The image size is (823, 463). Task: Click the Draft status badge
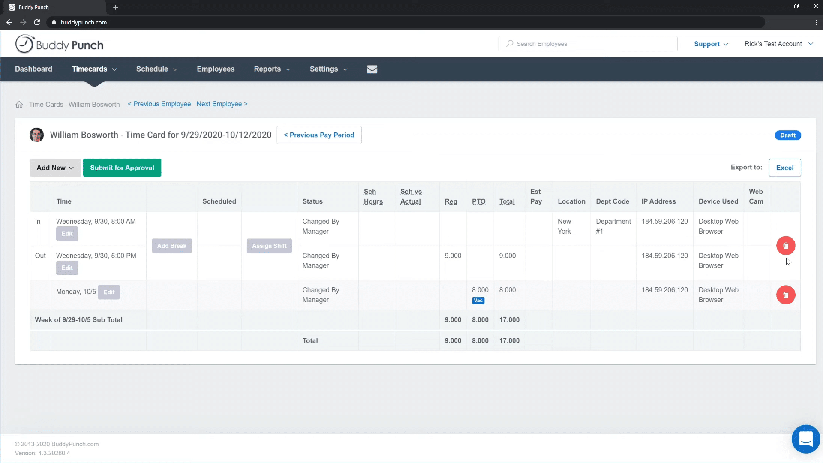787,135
